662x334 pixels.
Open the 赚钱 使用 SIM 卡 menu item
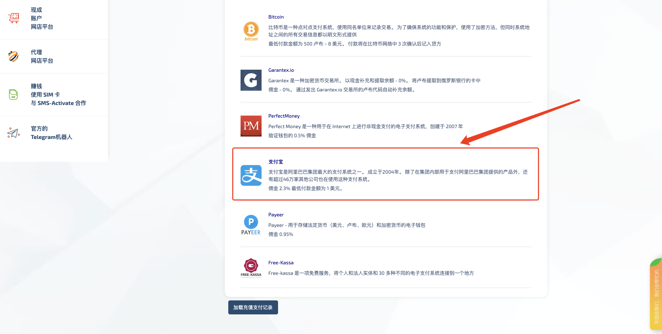pos(58,95)
